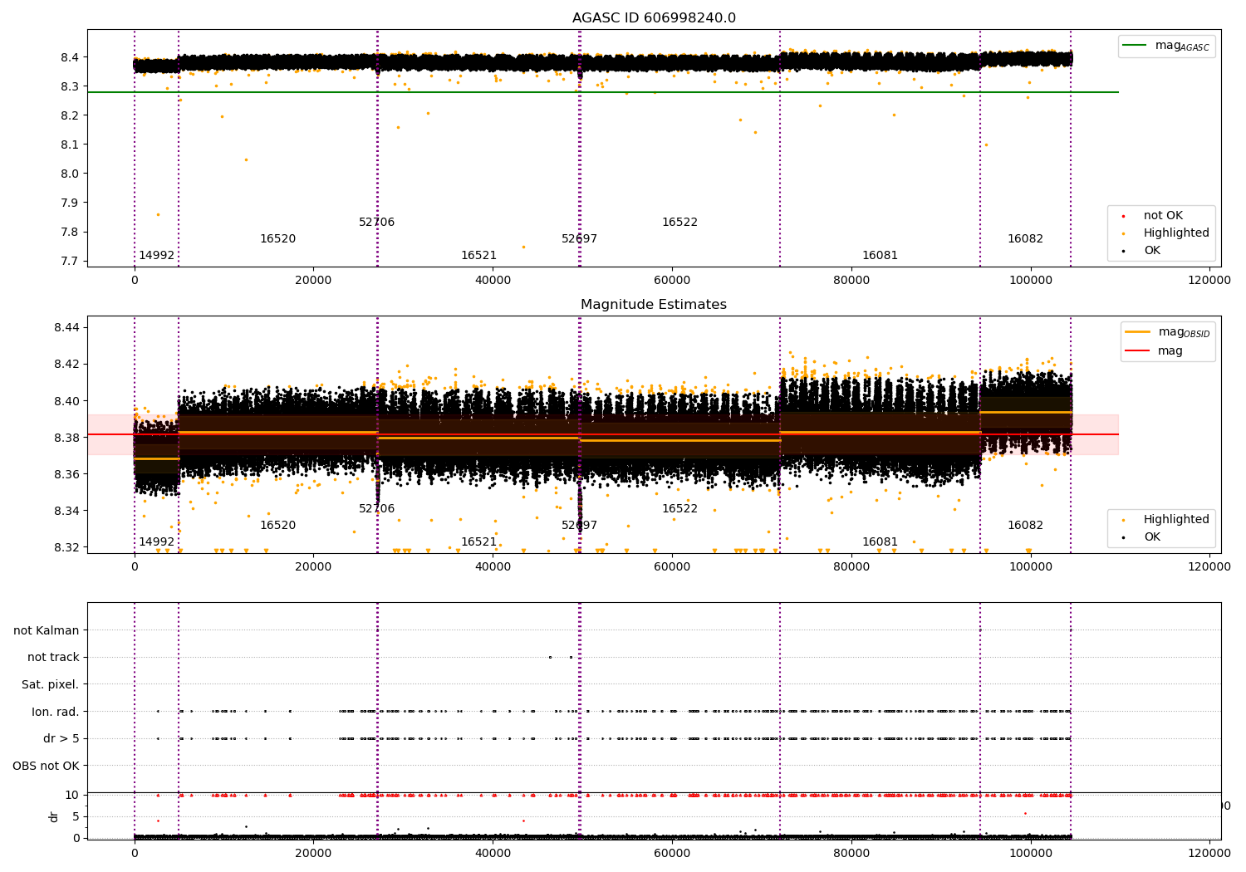Click the 'not track' axis label

[x=53, y=658]
